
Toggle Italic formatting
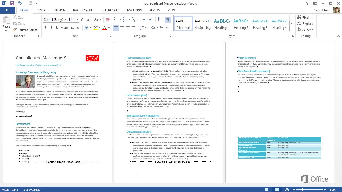point(51,28)
